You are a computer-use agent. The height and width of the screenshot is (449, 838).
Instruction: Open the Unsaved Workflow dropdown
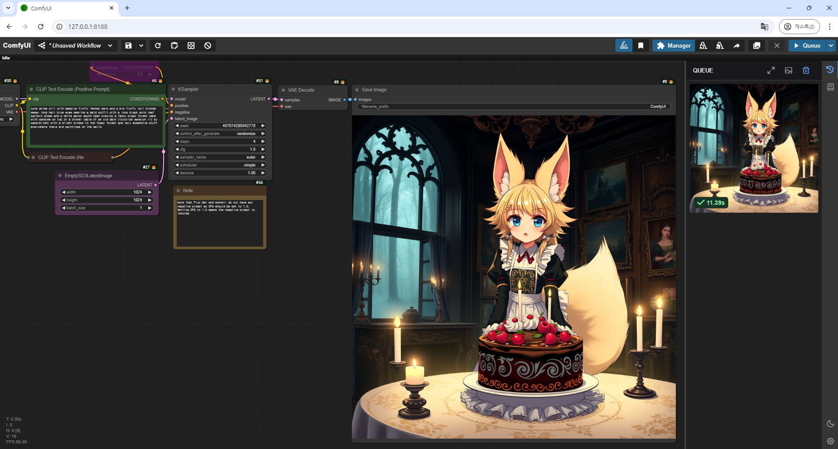(76, 45)
